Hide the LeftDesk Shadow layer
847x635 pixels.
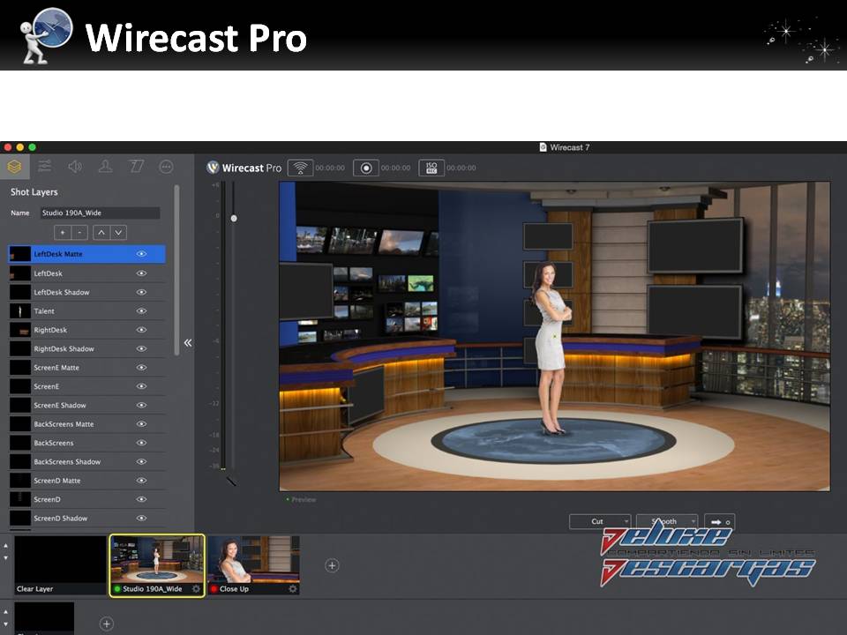point(141,292)
